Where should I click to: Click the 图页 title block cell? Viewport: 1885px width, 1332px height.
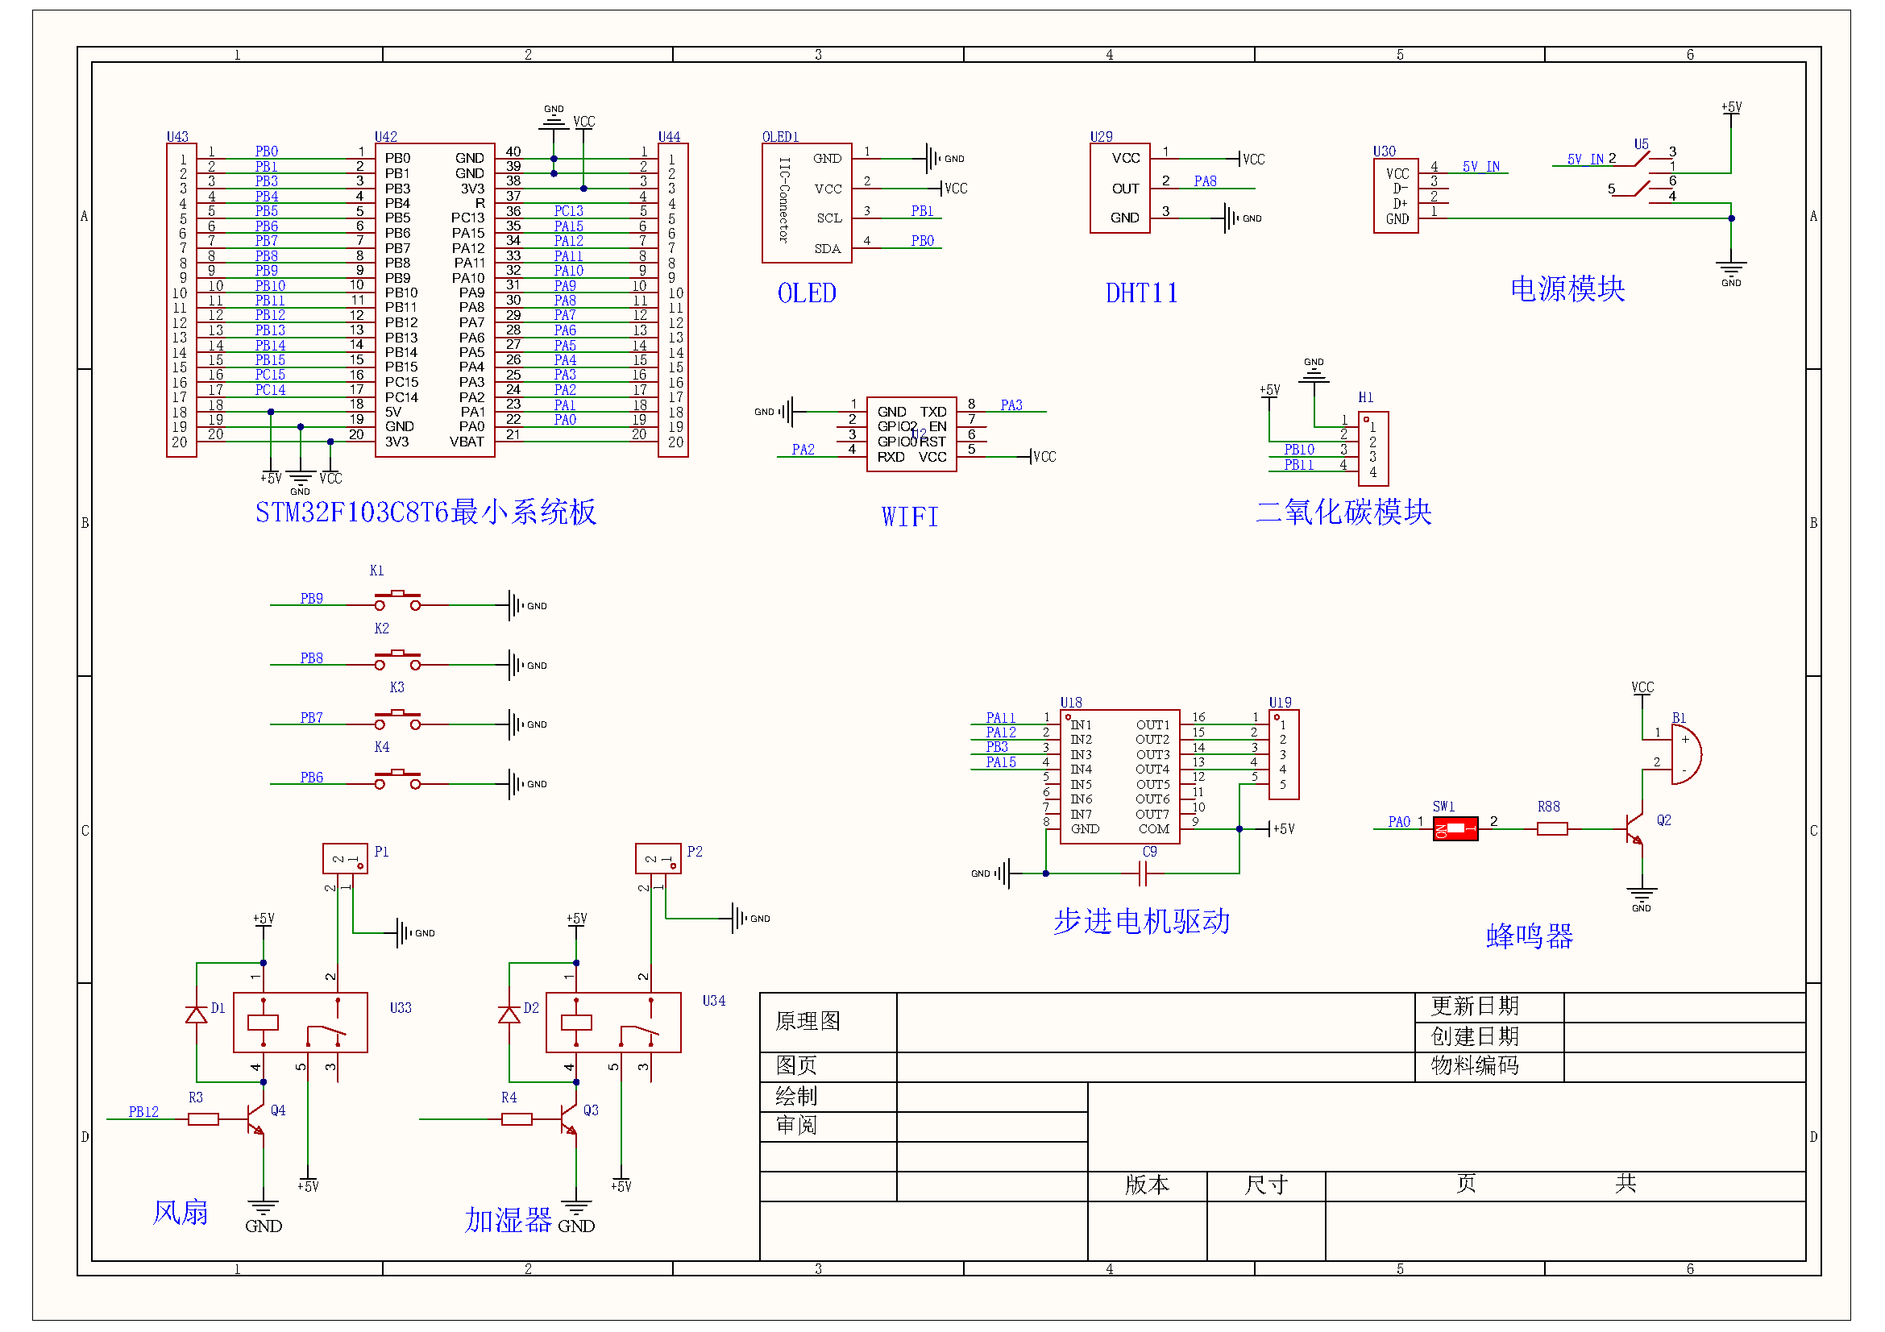tap(828, 1067)
